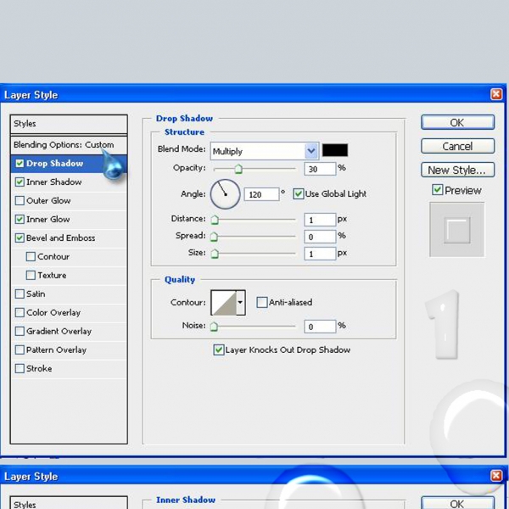Click the Spread value field

[x=320, y=237]
